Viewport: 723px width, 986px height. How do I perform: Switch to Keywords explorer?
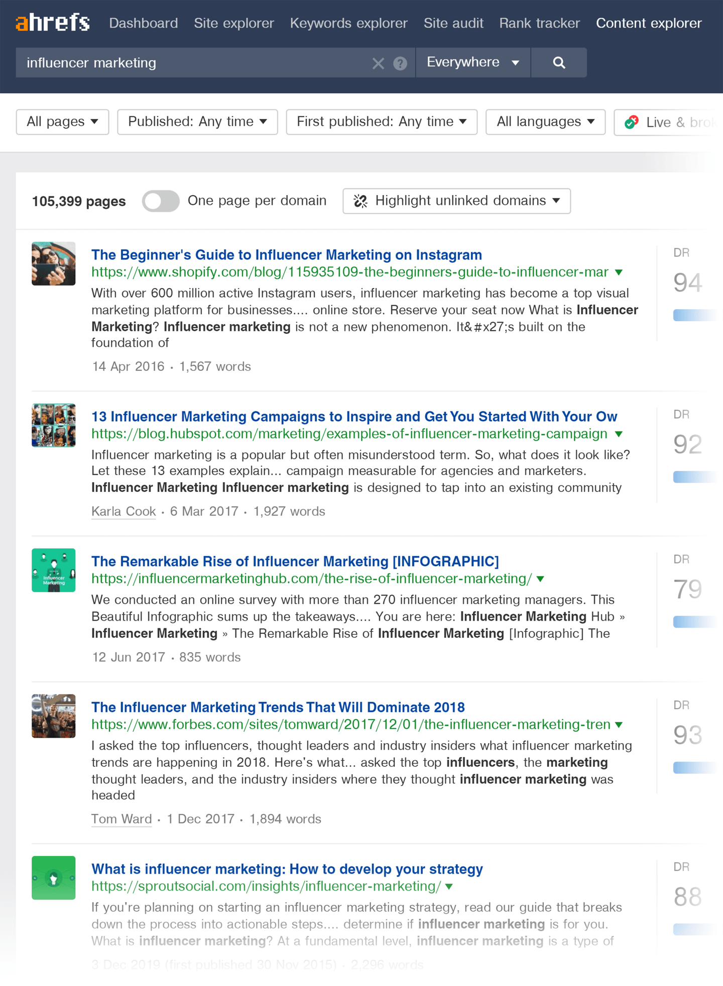point(348,23)
